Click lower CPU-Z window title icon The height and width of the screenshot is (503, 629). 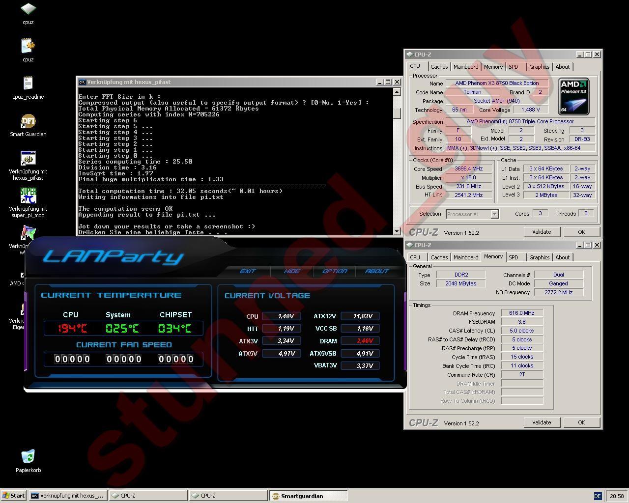pos(409,245)
